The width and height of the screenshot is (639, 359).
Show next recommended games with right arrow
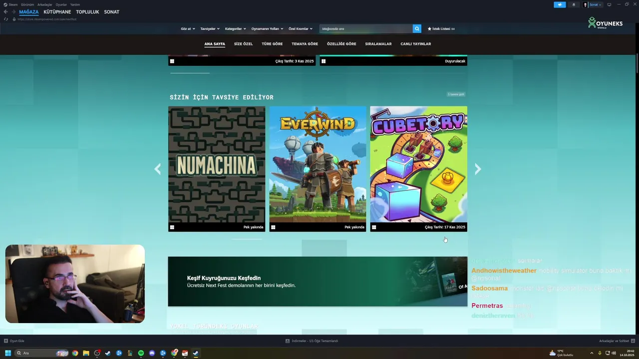pos(478,169)
